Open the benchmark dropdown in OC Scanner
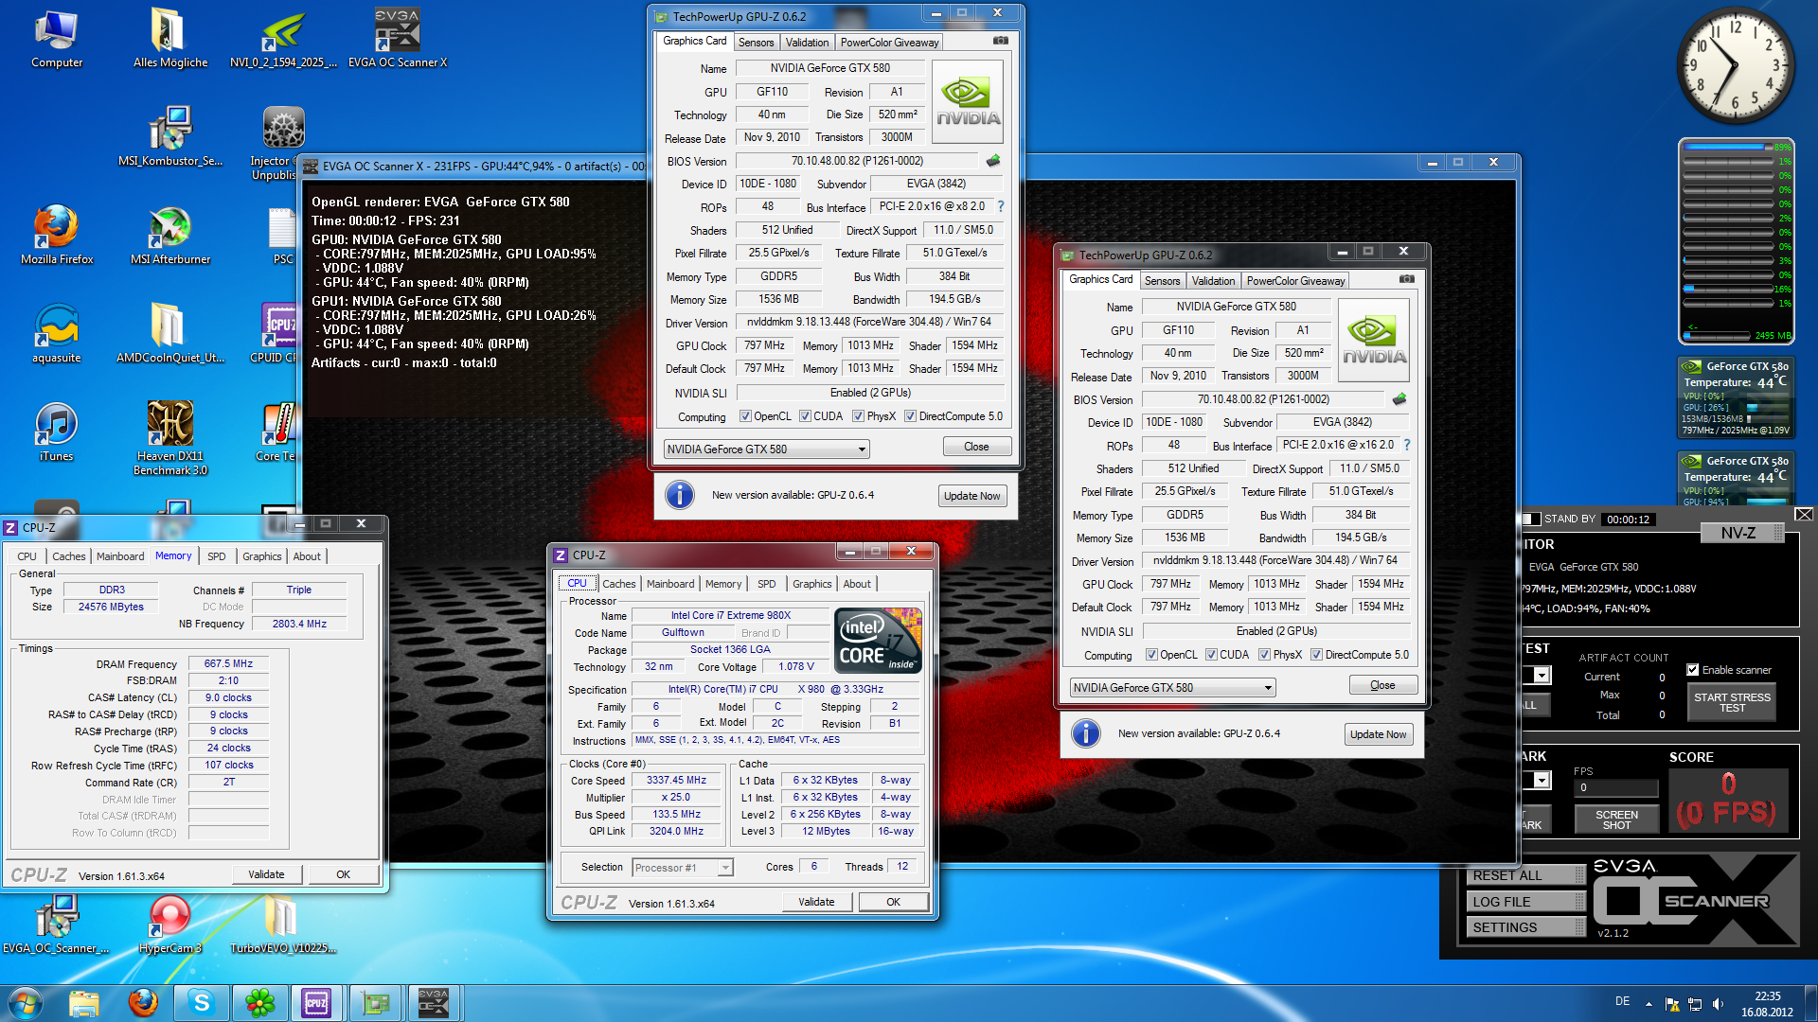This screenshot has height=1022, width=1818. pos(1542,781)
